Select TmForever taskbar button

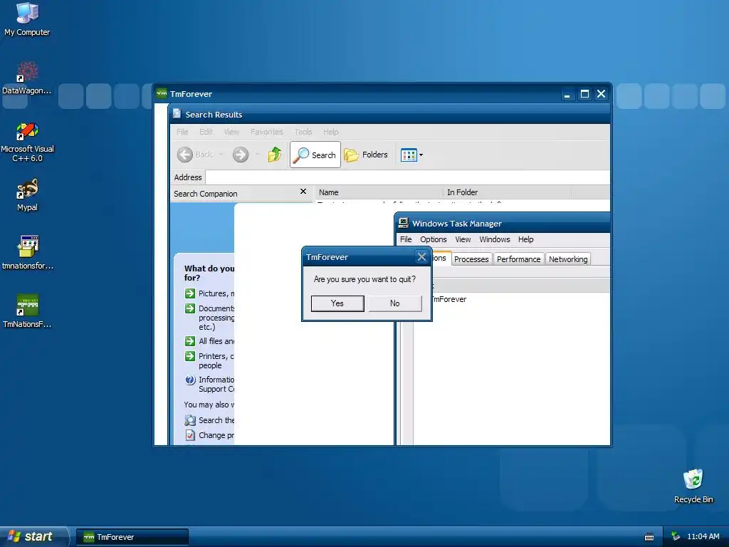point(132,537)
